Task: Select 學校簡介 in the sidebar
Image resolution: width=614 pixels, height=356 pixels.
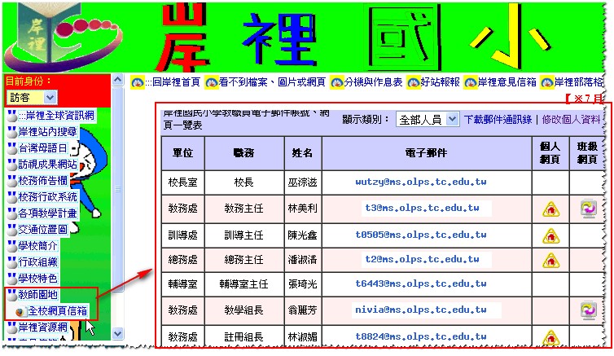Action: click(x=37, y=246)
